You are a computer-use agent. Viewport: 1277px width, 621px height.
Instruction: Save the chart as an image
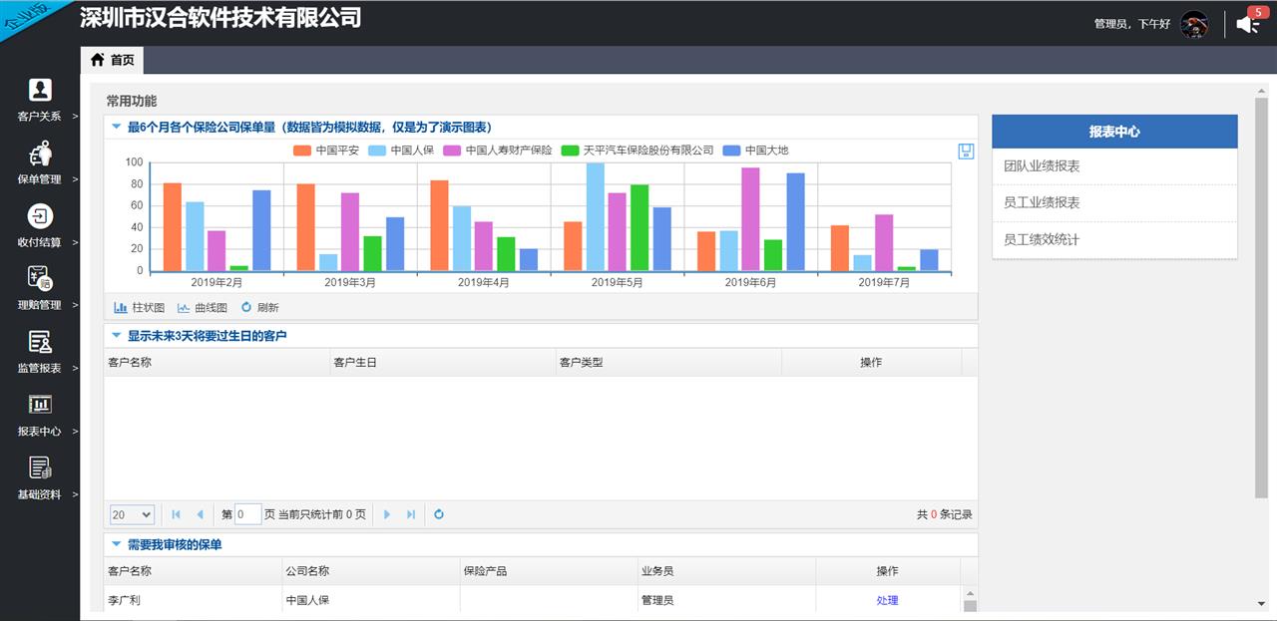point(965,152)
